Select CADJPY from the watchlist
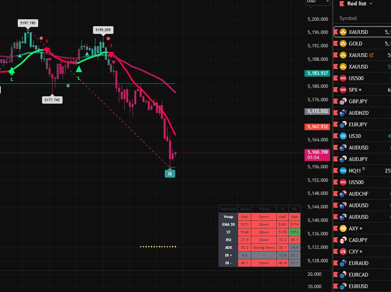This screenshot has width=391, height=292. click(x=358, y=240)
